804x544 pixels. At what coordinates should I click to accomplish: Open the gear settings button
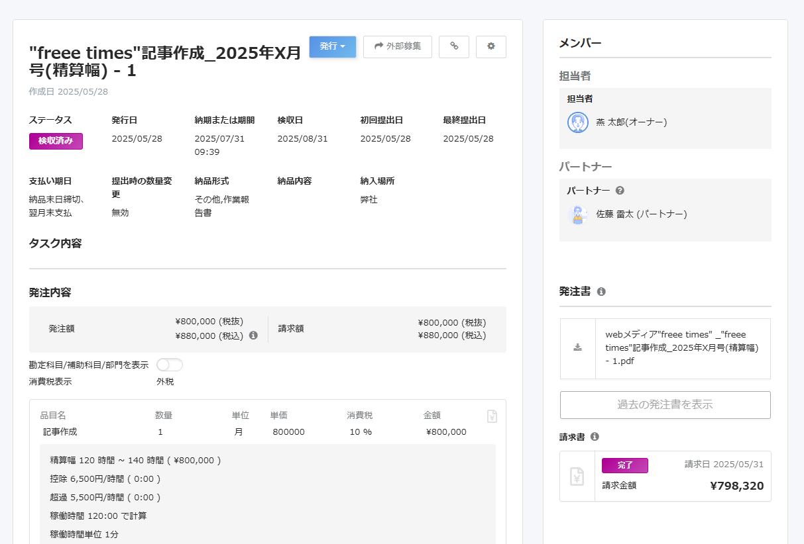tap(491, 46)
